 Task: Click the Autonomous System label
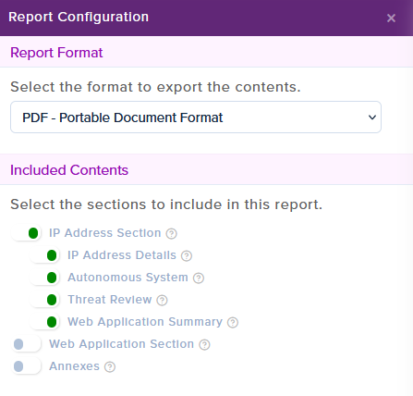pyautogui.click(x=128, y=278)
